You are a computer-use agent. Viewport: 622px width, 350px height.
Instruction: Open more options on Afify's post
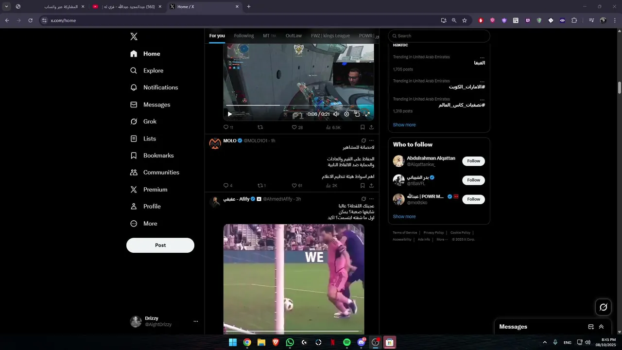371,199
